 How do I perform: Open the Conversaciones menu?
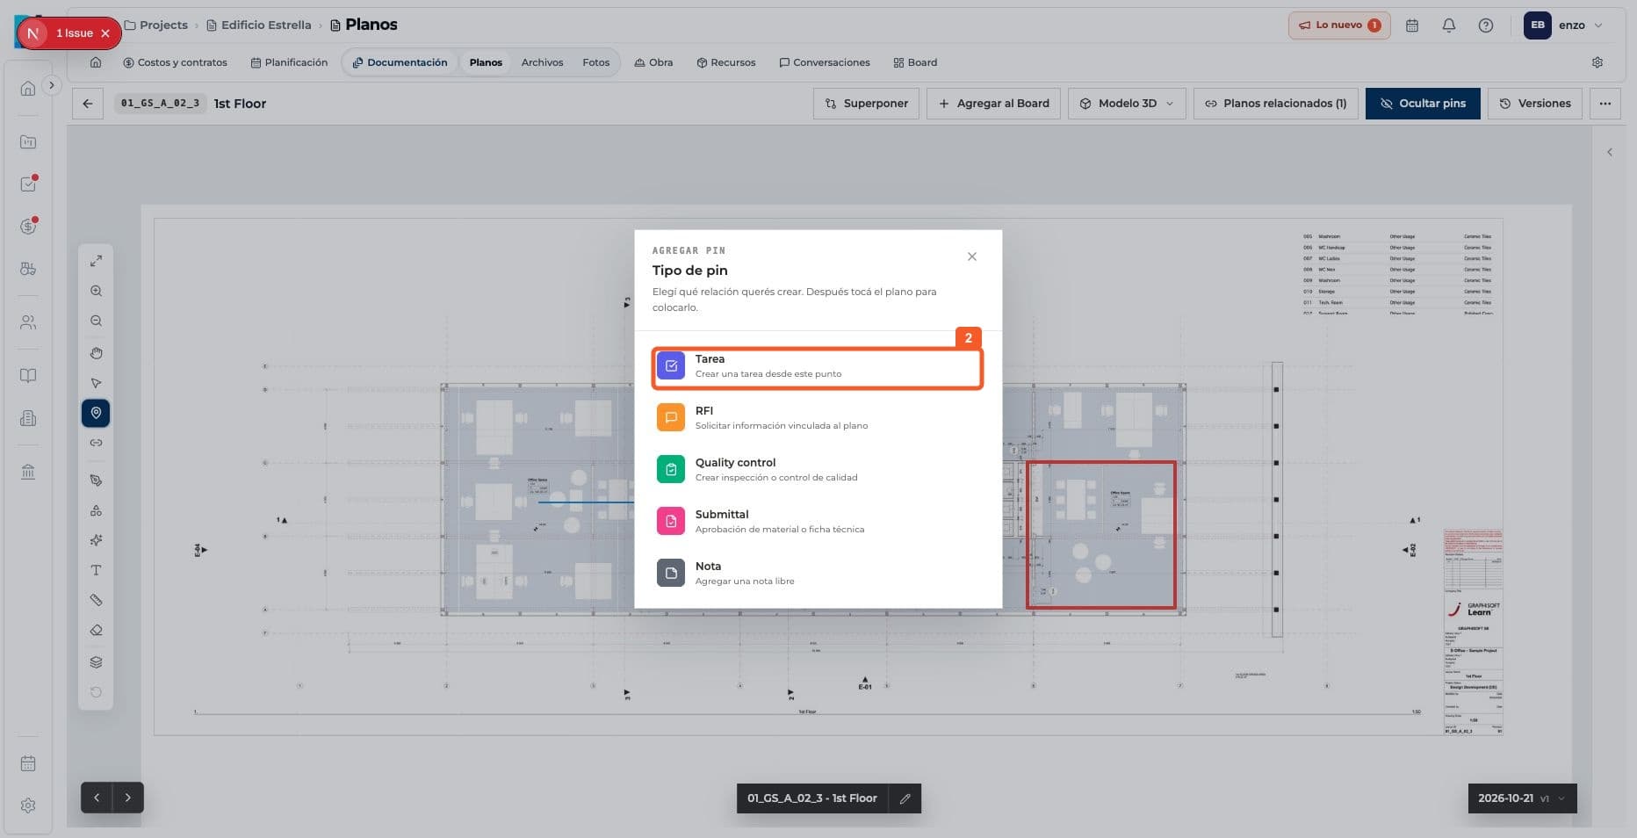coord(825,62)
